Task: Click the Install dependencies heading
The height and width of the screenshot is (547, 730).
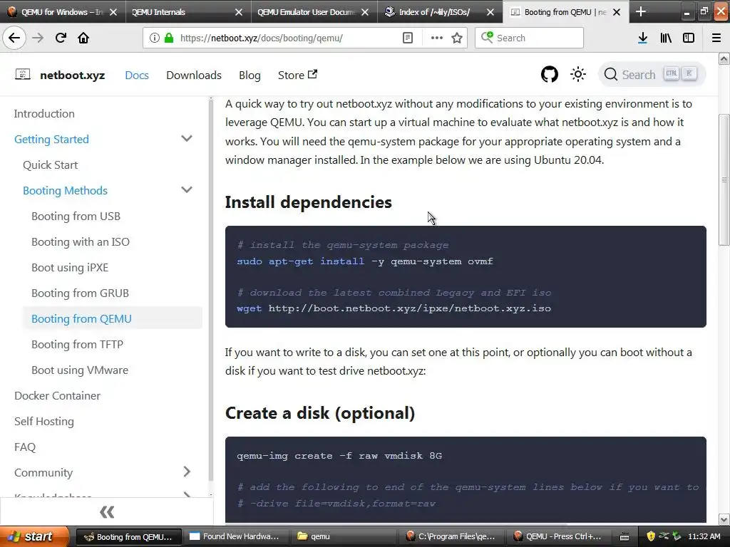Action: pos(308,202)
